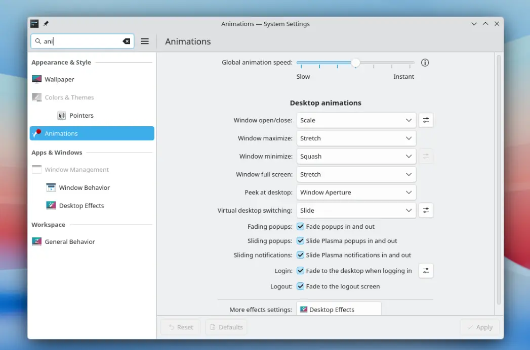Viewport: 530px width, 350px height.
Task: Open the Login fade settings
Action: [x=426, y=271]
